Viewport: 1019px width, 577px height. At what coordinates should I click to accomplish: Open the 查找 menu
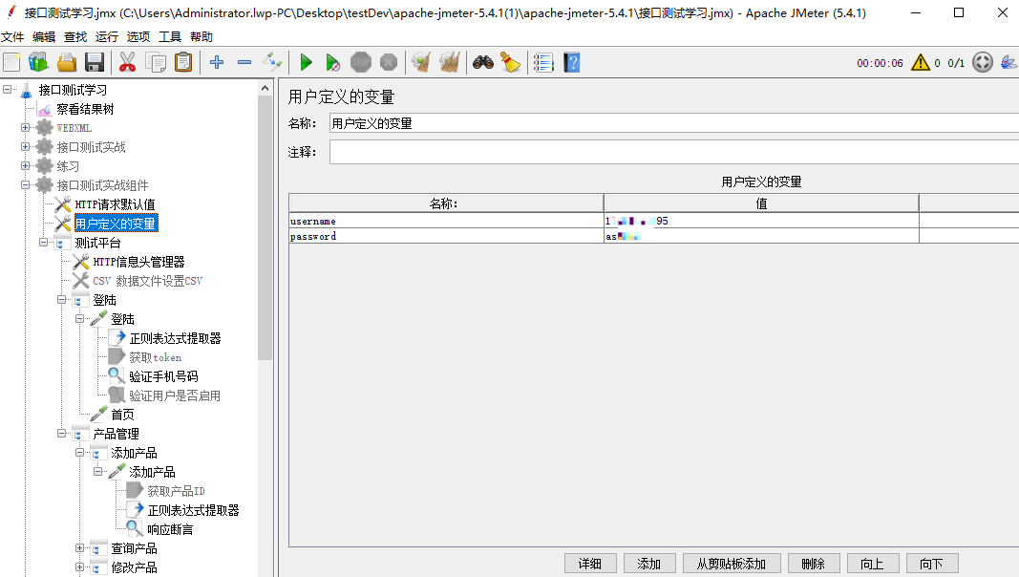(x=75, y=37)
